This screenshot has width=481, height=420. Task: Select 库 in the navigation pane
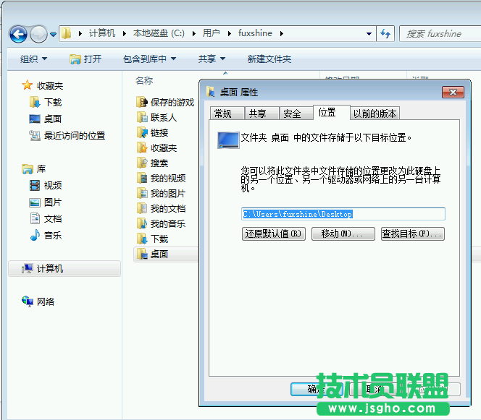[x=34, y=168]
